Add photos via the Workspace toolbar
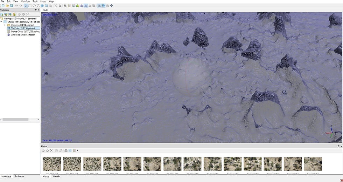This screenshot has width=343, height=182. coord(6,14)
